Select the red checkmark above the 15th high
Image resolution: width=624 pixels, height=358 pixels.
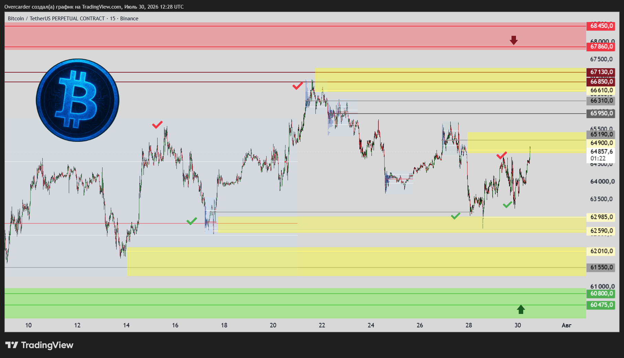(157, 125)
